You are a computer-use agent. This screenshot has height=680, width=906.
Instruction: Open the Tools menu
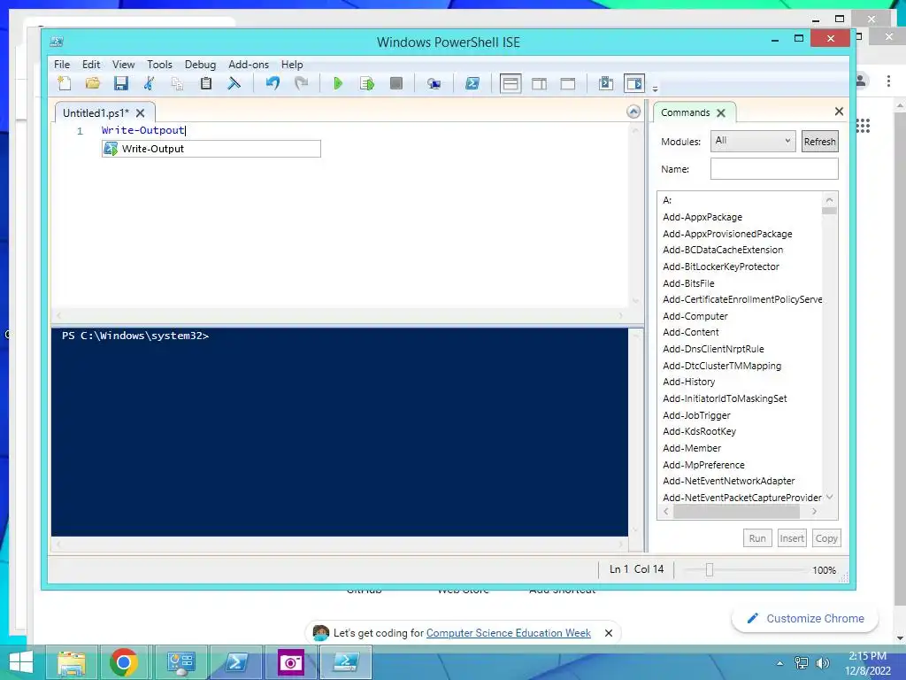coord(159,64)
